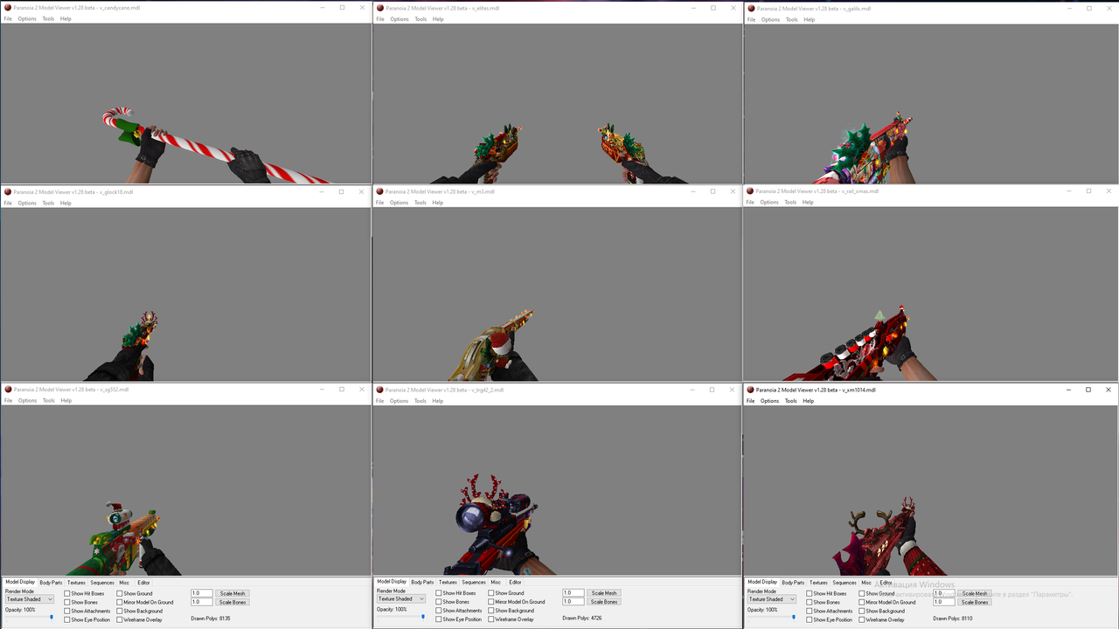Viewport: 1119px width, 629px height.
Task: Check Show Bones in the v_xm1014 window
Action: click(x=810, y=603)
